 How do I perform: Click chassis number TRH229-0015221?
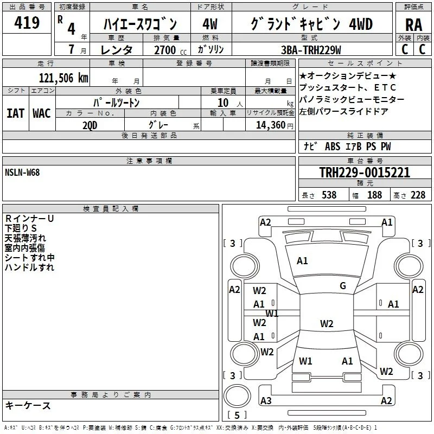click(x=365, y=173)
